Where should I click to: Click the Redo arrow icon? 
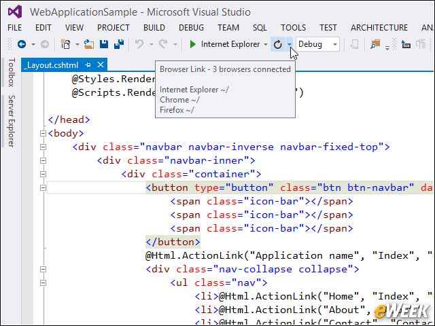(163, 44)
